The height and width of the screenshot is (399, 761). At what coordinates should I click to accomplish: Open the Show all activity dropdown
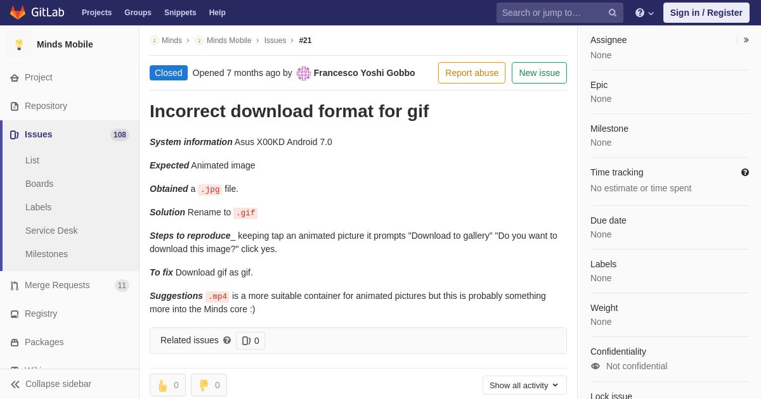[524, 385]
